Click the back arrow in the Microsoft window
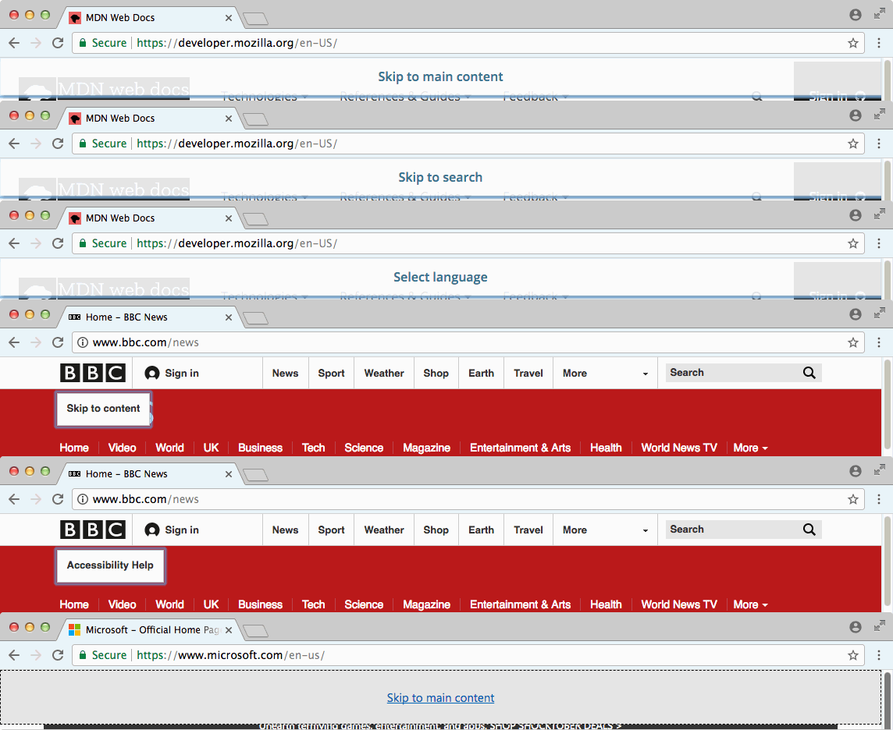The height and width of the screenshot is (730, 893). point(14,655)
